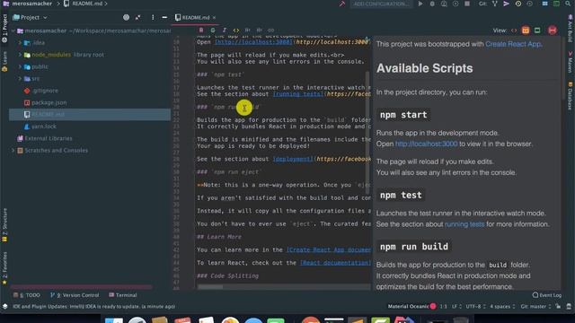Click the editor horizontal scrollbar thumb
Image resolution: width=575 pixels, height=323 pixels.
(x=210, y=287)
